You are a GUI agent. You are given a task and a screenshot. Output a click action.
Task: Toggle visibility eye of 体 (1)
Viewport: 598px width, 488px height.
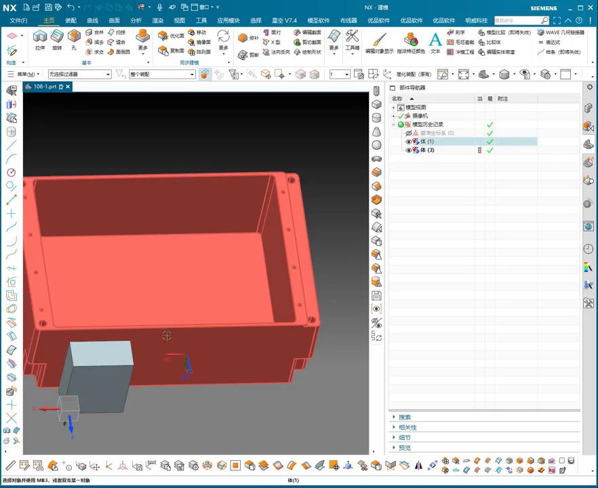coord(409,142)
